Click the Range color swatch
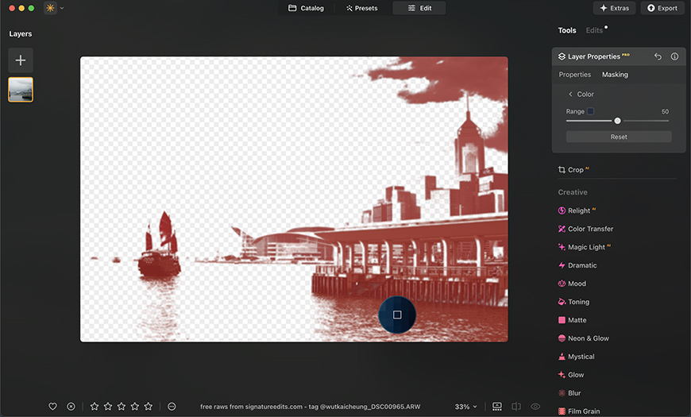Viewport: 691px width, 417px height. click(x=590, y=111)
